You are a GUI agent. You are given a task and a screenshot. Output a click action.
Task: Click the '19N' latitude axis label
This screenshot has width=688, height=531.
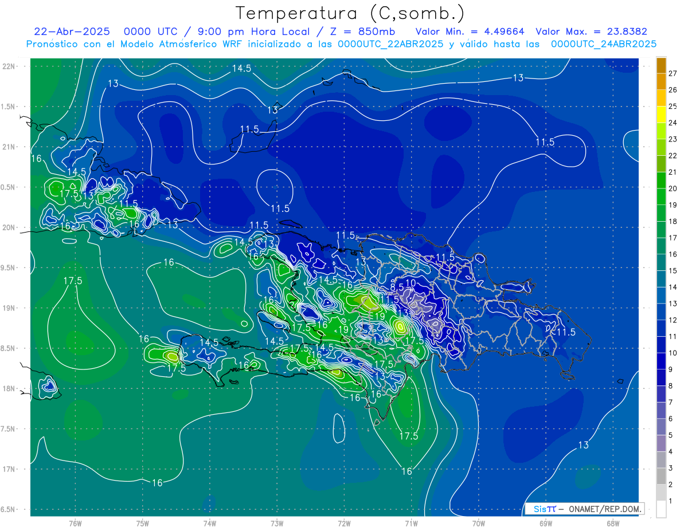tap(9, 308)
